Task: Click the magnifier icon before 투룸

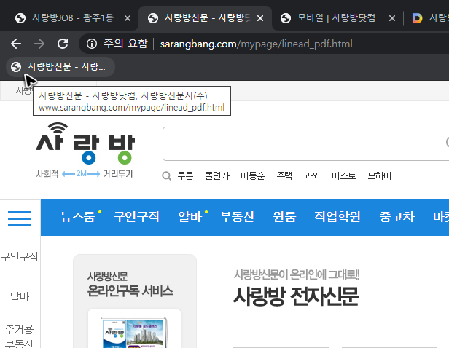Action: point(166,176)
